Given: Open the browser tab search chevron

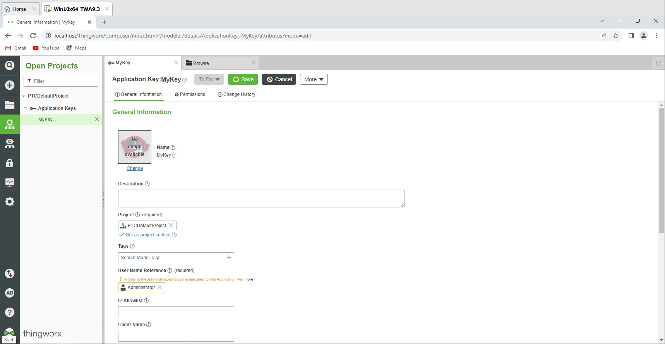Looking at the screenshot, I should point(602,21).
